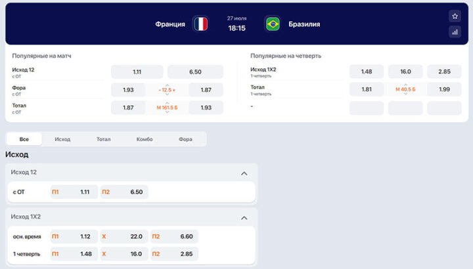Screen dimensions: 473x269
Task: Change the Фора -12.5 handicap line
Action: (x=167, y=89)
